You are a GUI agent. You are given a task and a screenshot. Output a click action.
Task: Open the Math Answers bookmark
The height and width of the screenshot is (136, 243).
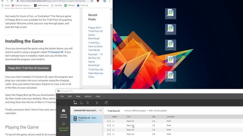(41, 5)
